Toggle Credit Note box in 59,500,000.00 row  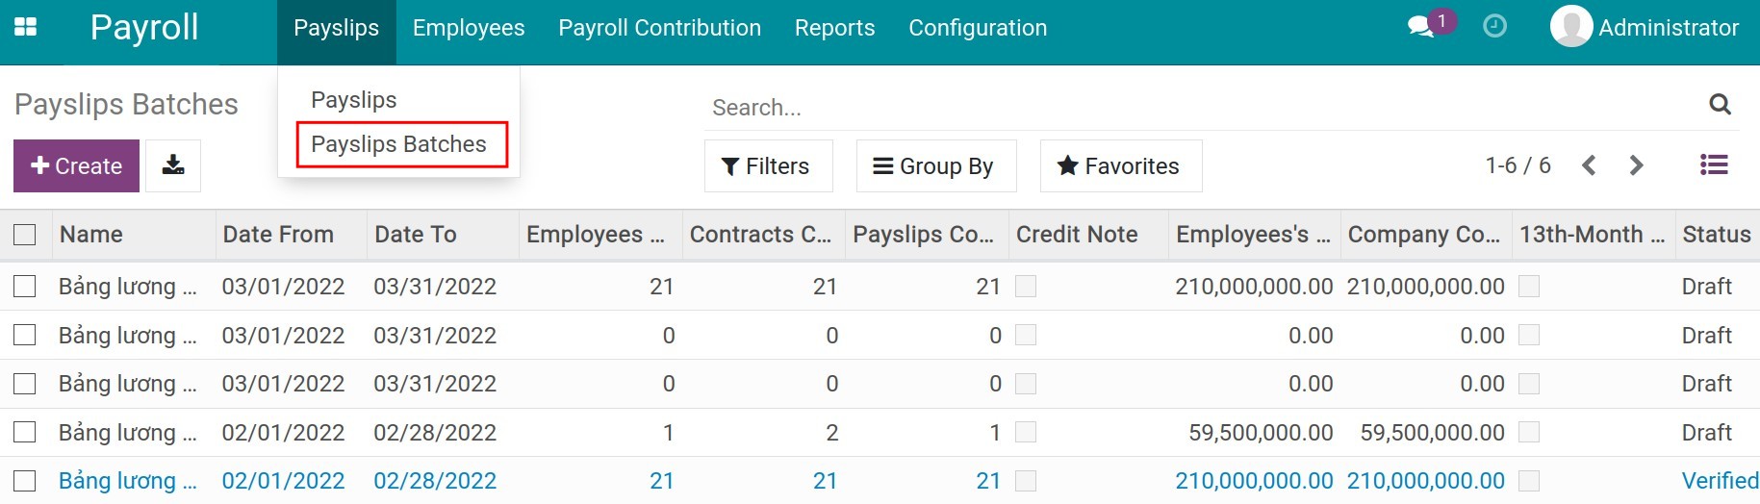(x=1026, y=433)
